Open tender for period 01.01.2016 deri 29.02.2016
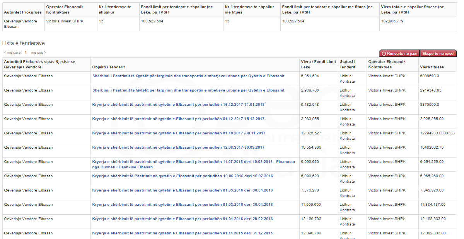464x239 pixels. pos(183,219)
